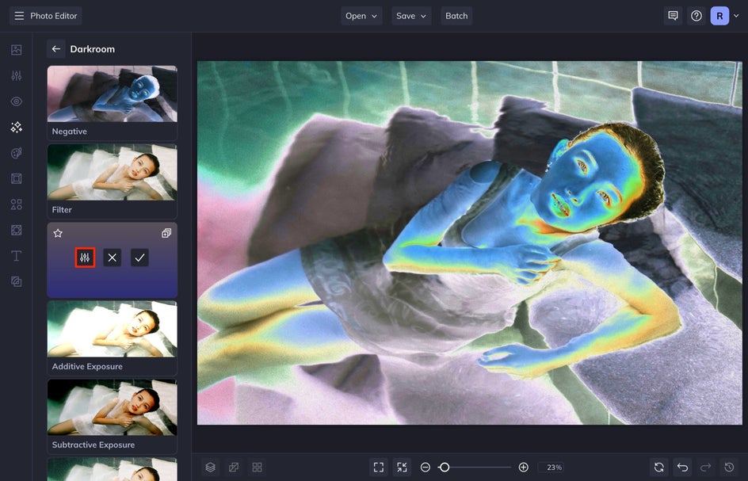Select the Touch Up eye icon in the sidebar
Viewport: 748px width, 481px height.
tap(16, 101)
